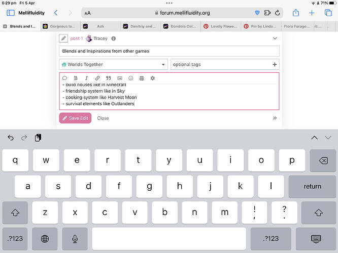Insert a date with the calendar icon
This screenshot has width=338, height=253.
tap(142, 78)
